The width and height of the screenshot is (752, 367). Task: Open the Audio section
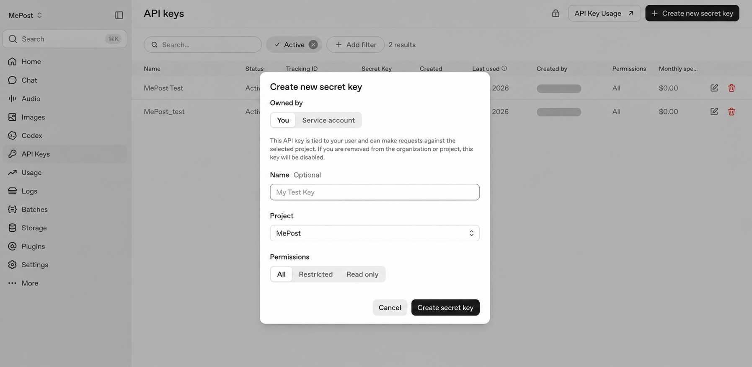click(65, 98)
